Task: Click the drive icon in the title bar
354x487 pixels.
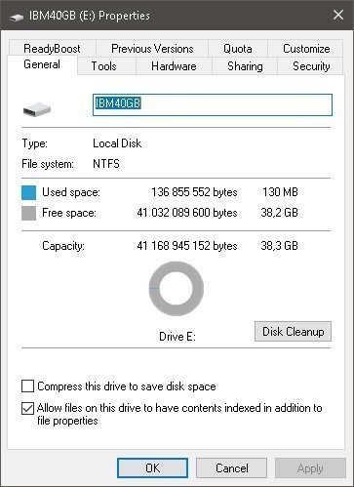Action: tap(16, 17)
